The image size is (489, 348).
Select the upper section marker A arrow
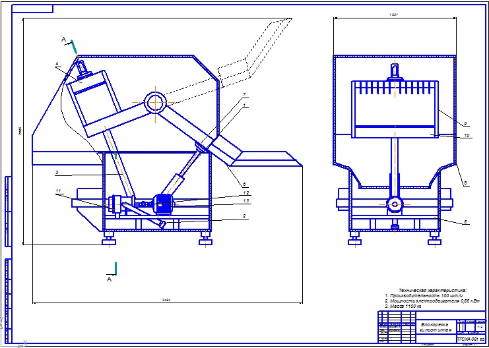click(x=75, y=47)
